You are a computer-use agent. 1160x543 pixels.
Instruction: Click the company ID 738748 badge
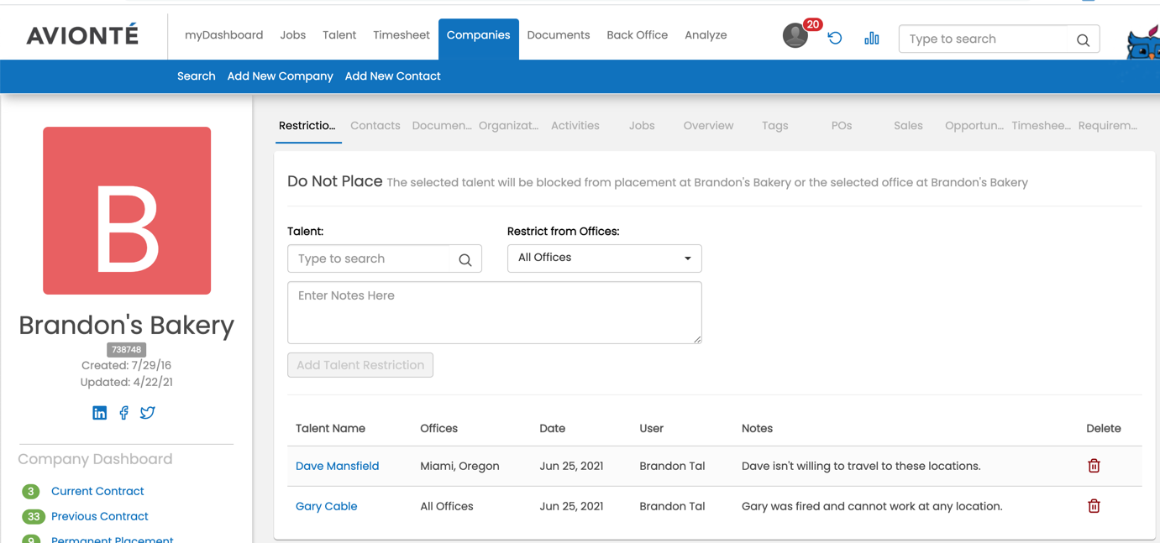(x=127, y=350)
